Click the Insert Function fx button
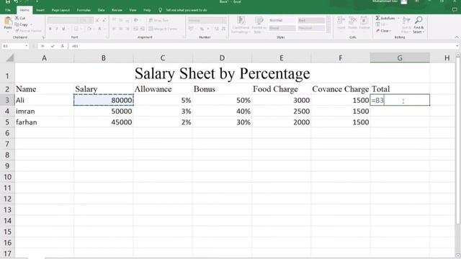Viewport: 461px width, 259px height. point(63,46)
